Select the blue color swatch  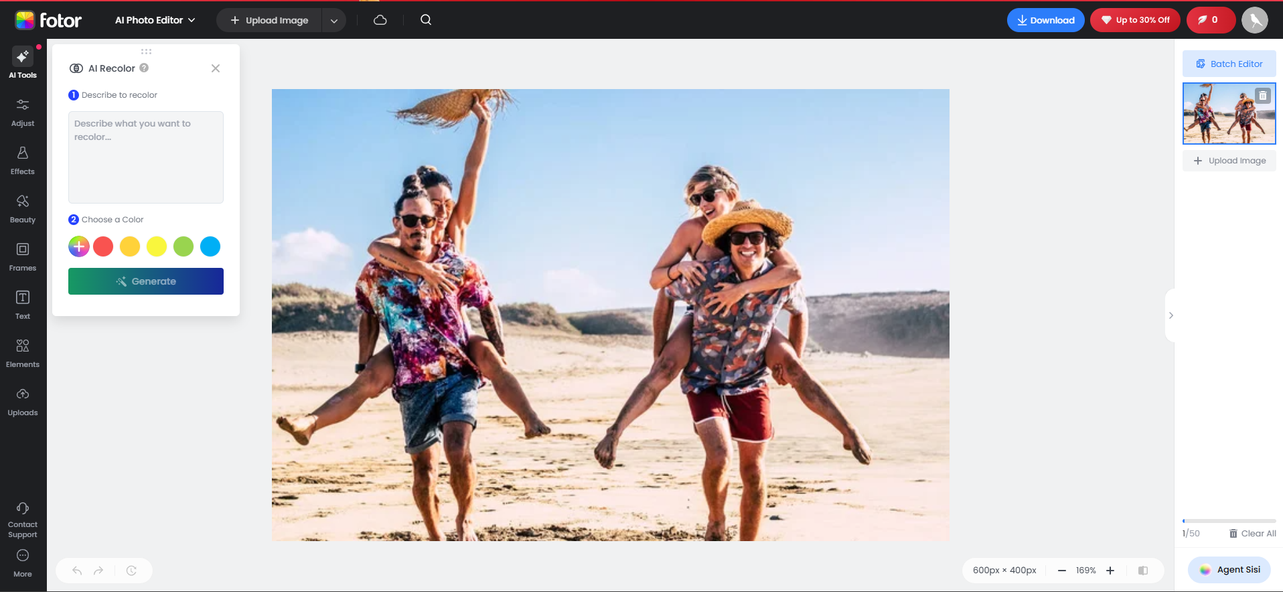click(210, 246)
